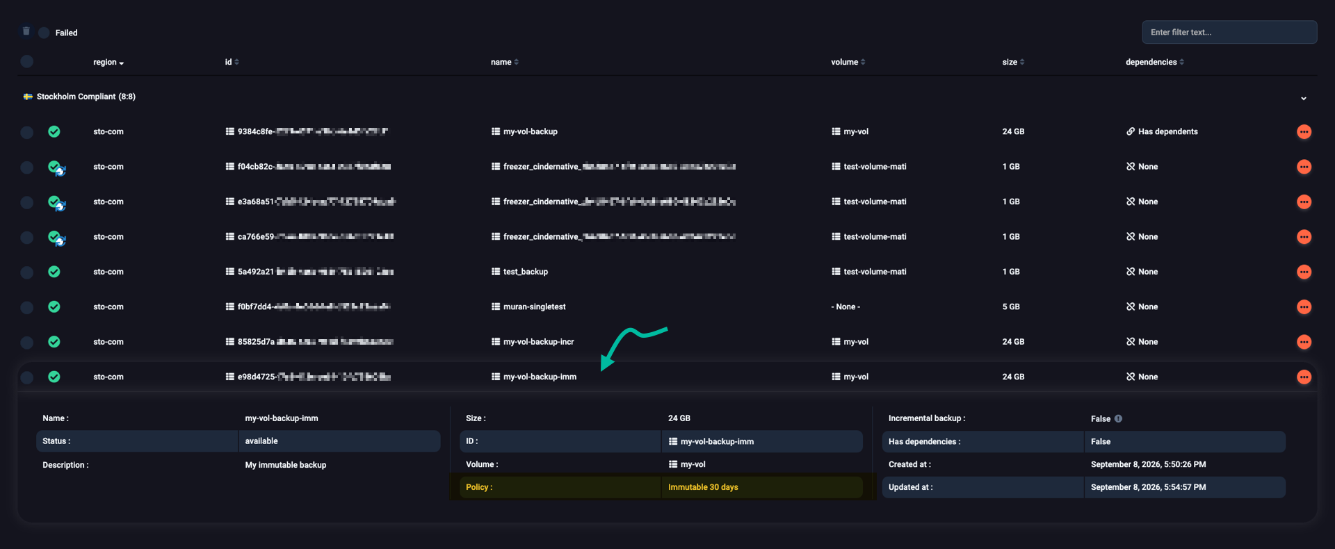Focus the Enter filter text field
Screen dimensions: 1335x549
point(1229,32)
